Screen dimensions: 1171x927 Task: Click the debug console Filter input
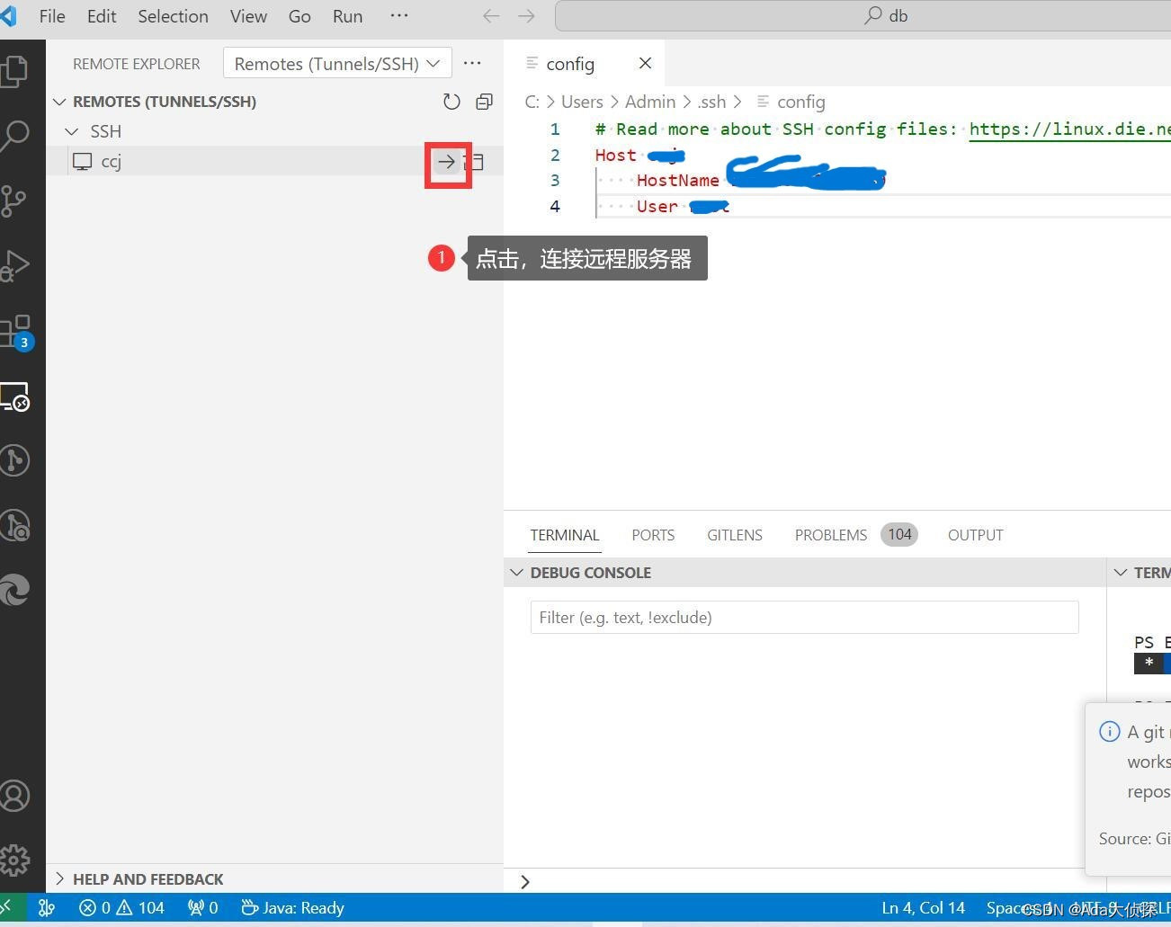pyautogui.click(x=804, y=618)
